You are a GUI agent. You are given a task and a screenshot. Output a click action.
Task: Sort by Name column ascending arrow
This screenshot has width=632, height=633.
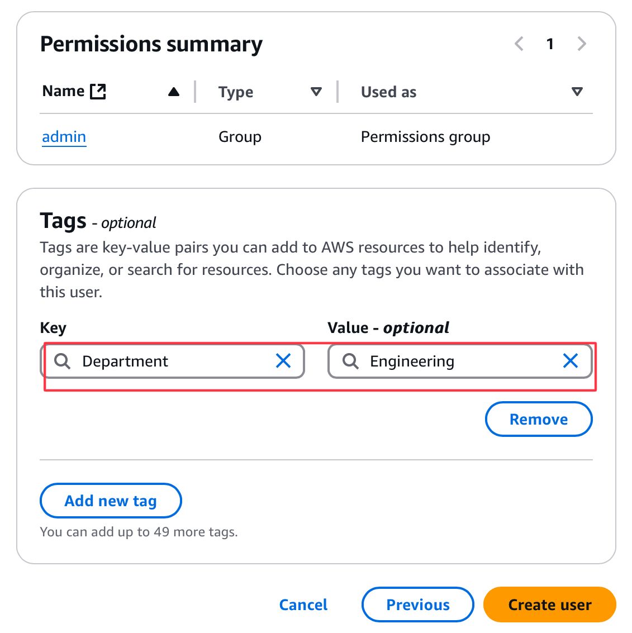coord(174,92)
